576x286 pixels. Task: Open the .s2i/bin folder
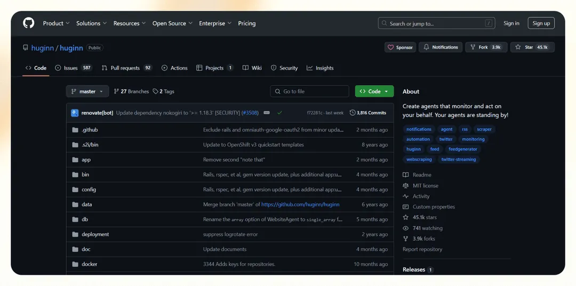point(90,145)
